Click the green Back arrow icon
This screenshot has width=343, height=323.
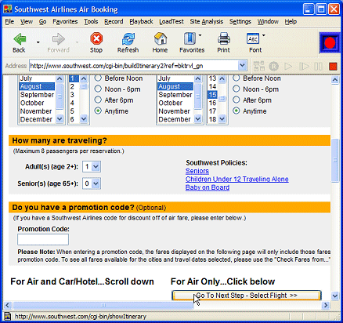click(x=20, y=39)
